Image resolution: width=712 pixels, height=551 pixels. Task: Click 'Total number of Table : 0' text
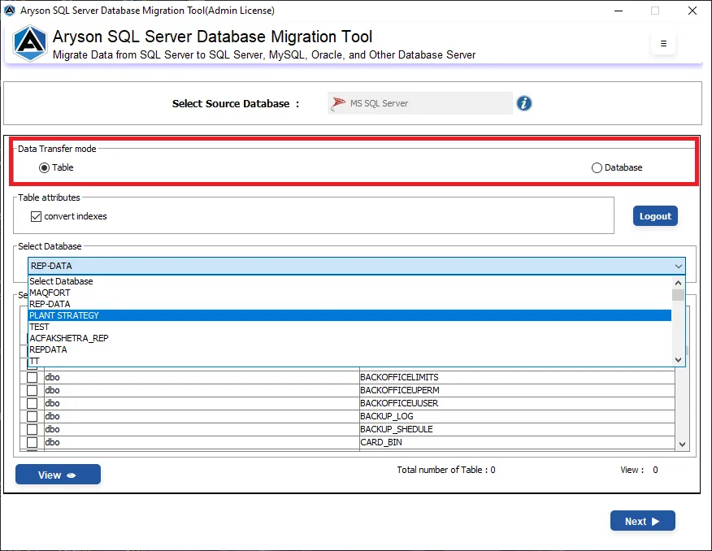[446, 470]
